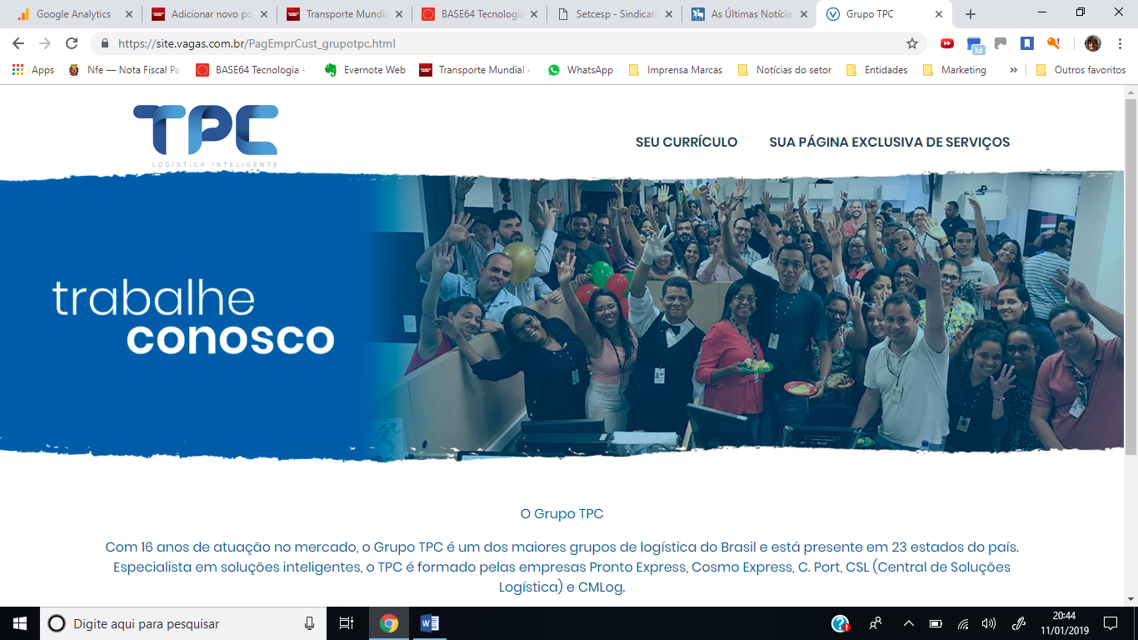
Task: Switch to the Transporte Mundial tab
Action: tap(337, 14)
